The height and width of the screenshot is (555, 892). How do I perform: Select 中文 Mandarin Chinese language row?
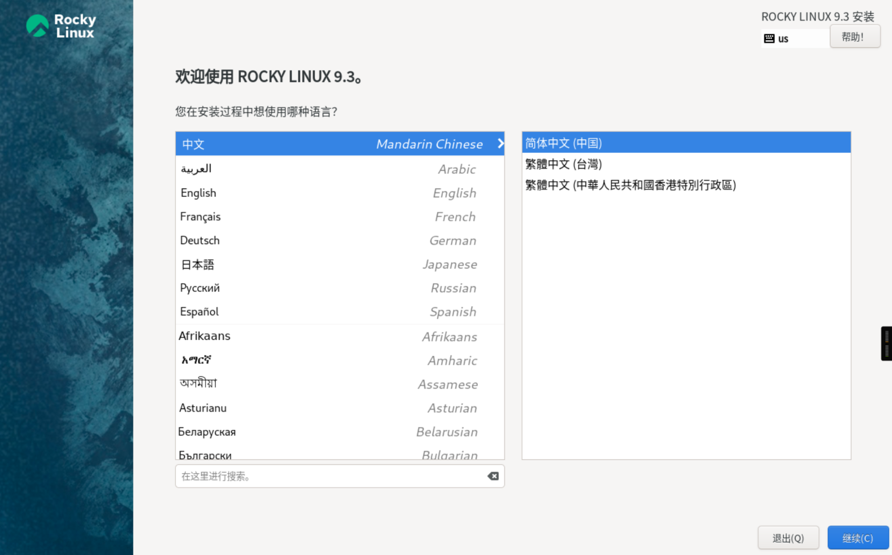(340, 143)
